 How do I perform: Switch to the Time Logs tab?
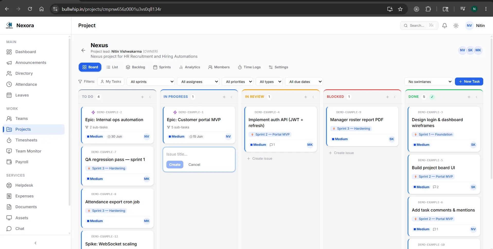click(249, 67)
